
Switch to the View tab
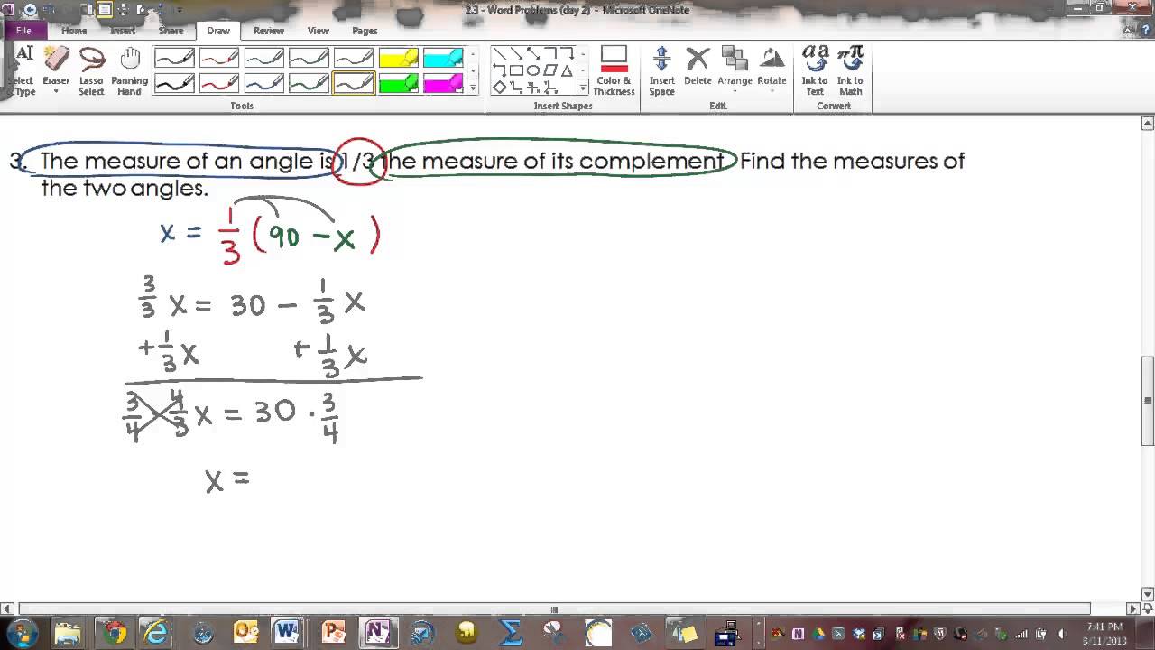tap(318, 31)
